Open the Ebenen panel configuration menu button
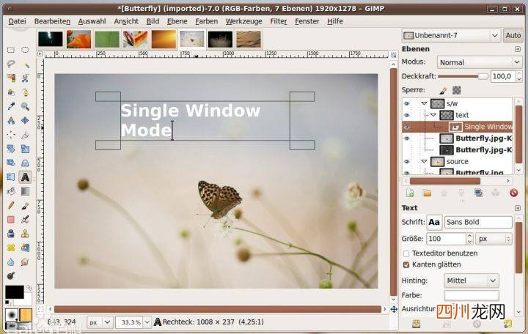528x334 pixels. click(518, 50)
